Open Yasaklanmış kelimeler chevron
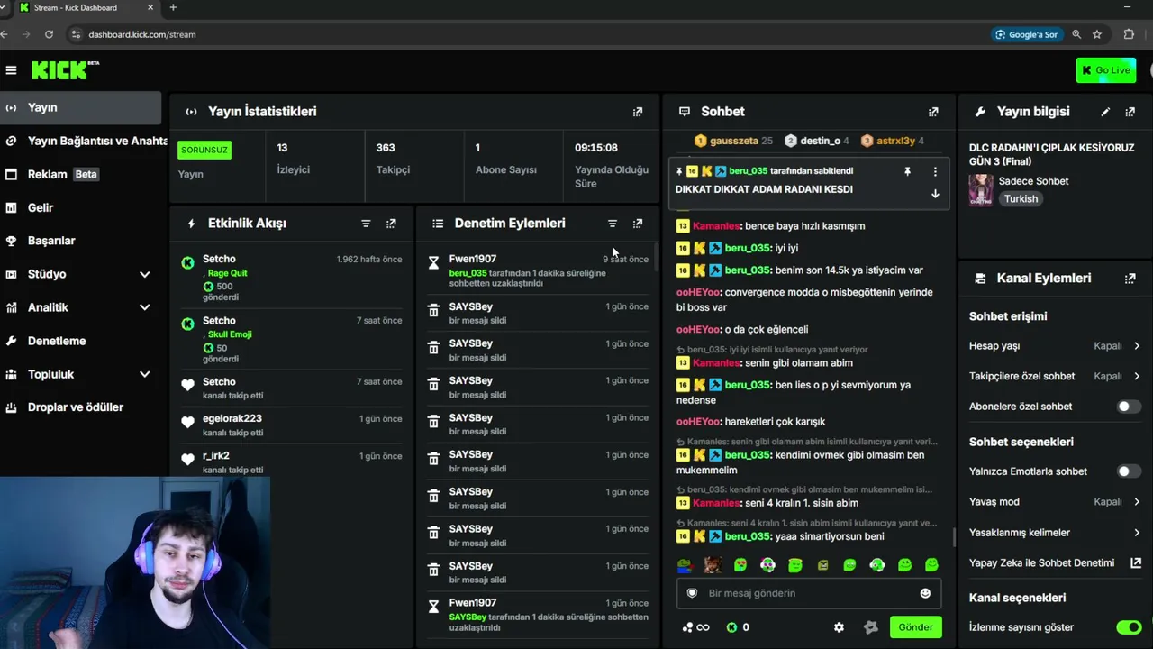 (x=1137, y=533)
